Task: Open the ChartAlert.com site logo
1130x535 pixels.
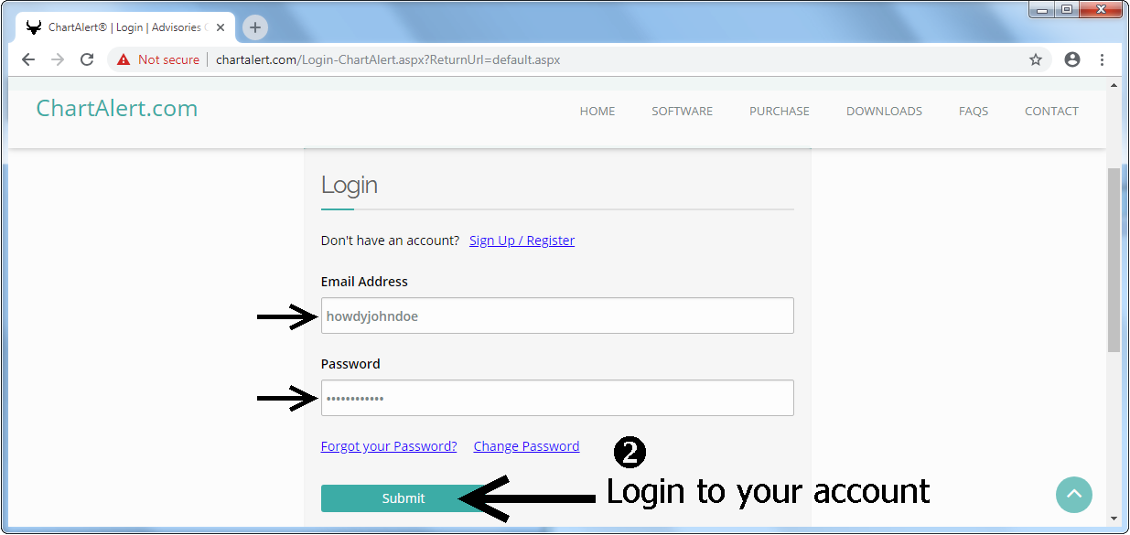Action: pyautogui.click(x=117, y=108)
